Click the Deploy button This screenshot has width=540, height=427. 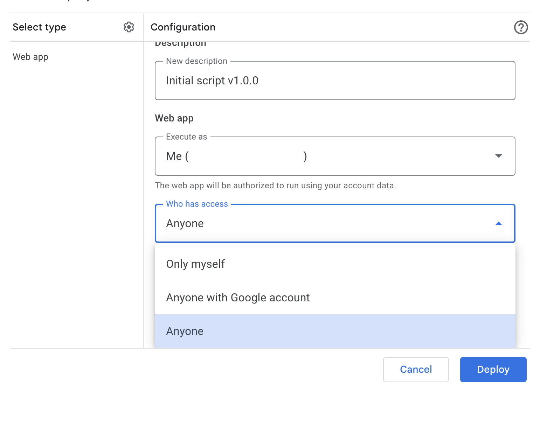(x=493, y=370)
